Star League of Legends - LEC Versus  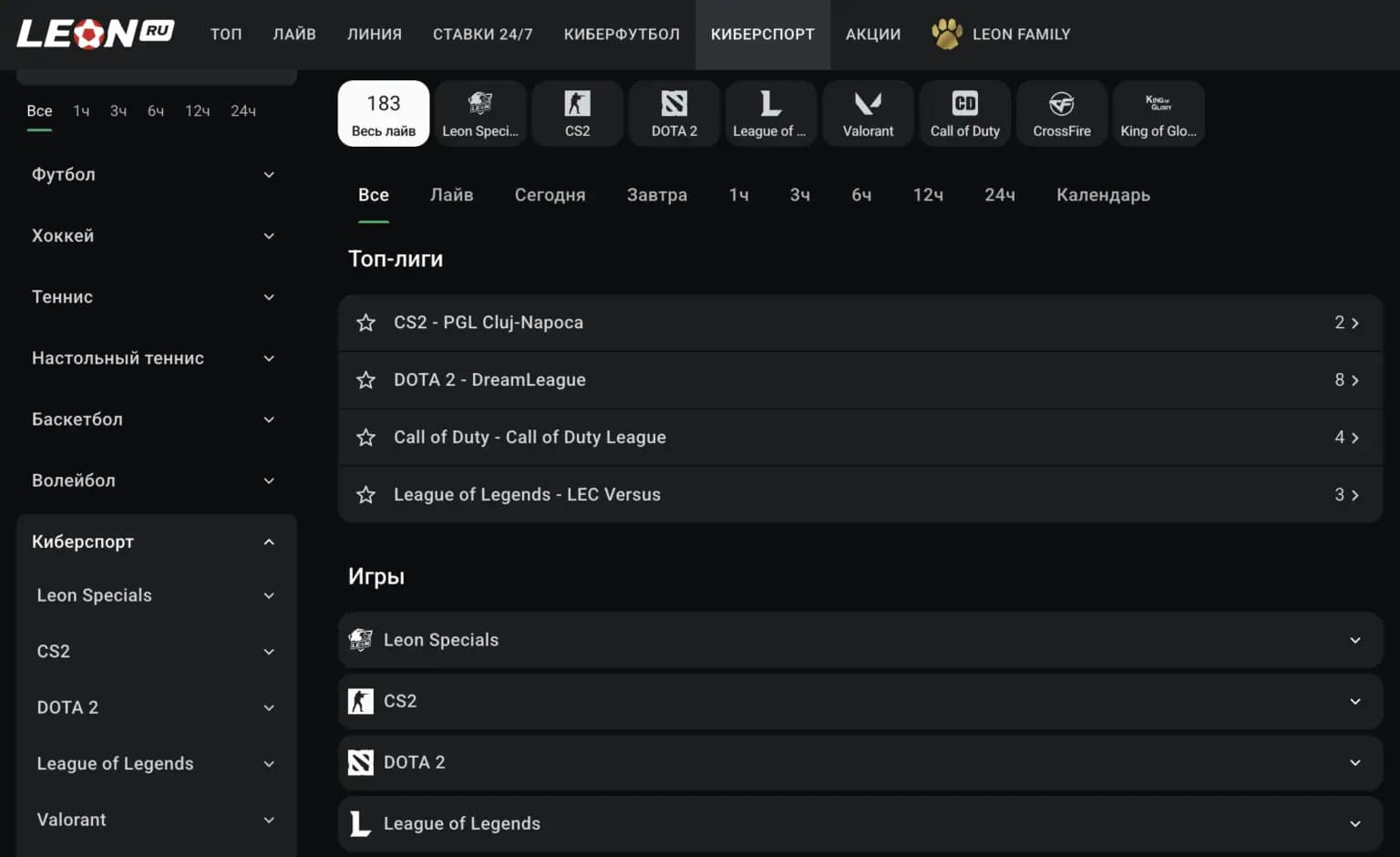365,495
